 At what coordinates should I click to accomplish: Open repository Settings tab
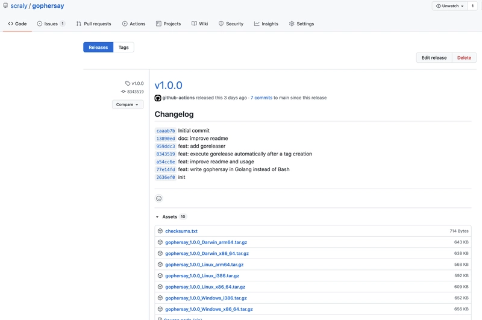(x=302, y=24)
